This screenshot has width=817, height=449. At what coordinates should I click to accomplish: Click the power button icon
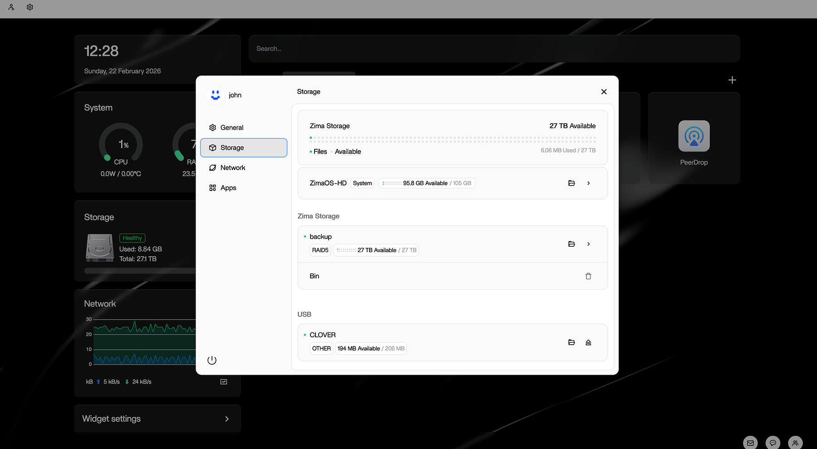pyautogui.click(x=212, y=360)
